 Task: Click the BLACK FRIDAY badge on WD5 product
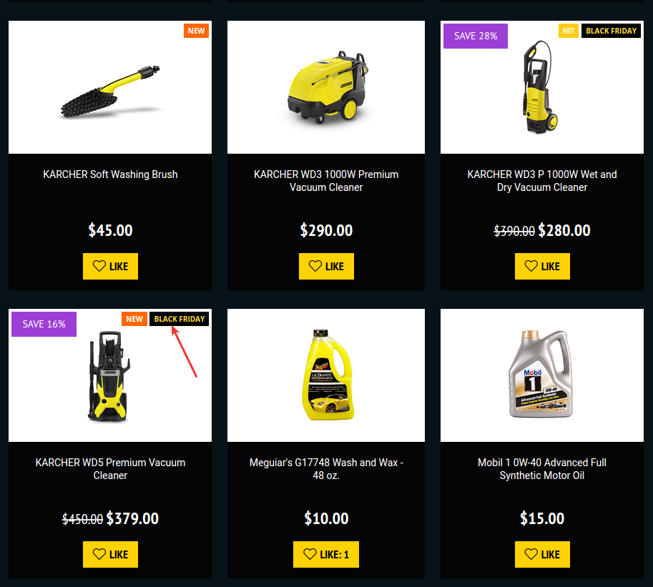tap(179, 319)
